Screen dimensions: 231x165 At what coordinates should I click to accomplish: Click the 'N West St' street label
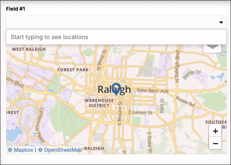101,60
